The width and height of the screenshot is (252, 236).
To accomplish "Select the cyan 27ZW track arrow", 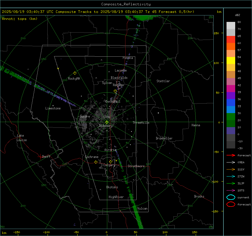I will tap(231, 177).
